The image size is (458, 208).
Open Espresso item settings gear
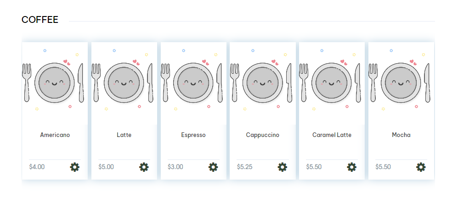click(213, 167)
